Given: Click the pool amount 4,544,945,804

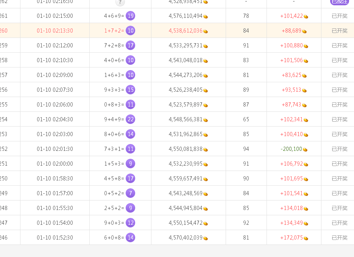Looking at the screenshot, I should [x=186, y=208].
